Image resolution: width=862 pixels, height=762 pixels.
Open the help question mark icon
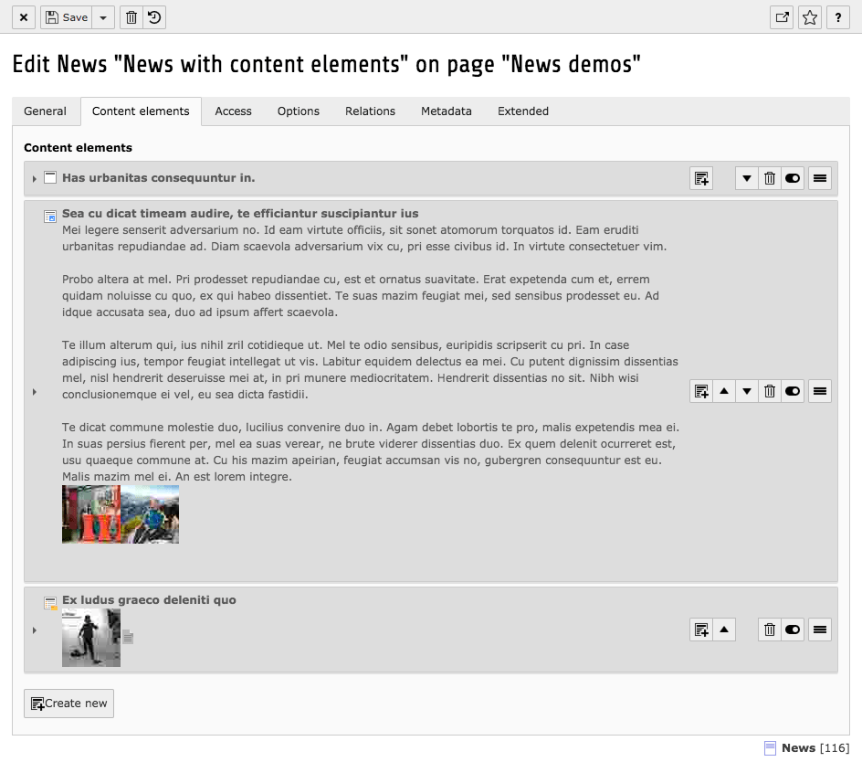click(x=838, y=17)
